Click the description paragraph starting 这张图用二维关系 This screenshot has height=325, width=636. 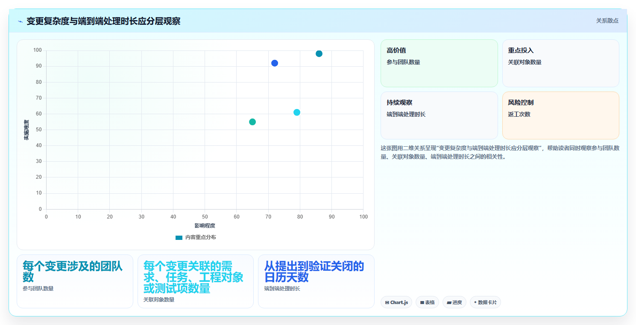500,152
